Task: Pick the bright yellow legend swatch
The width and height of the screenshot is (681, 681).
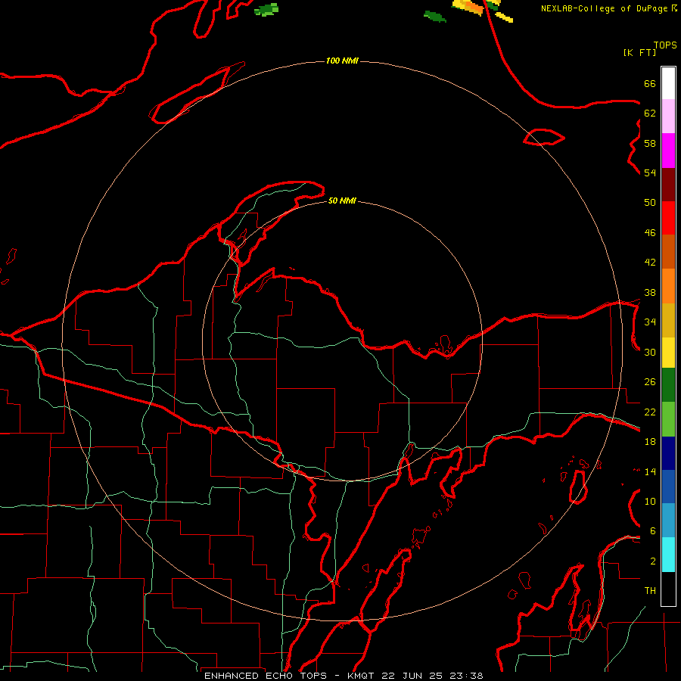Action: click(668, 353)
